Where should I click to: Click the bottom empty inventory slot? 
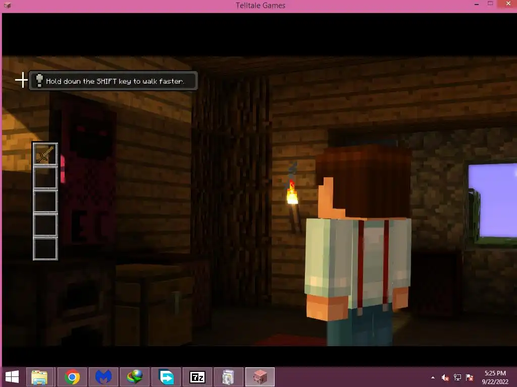45,249
